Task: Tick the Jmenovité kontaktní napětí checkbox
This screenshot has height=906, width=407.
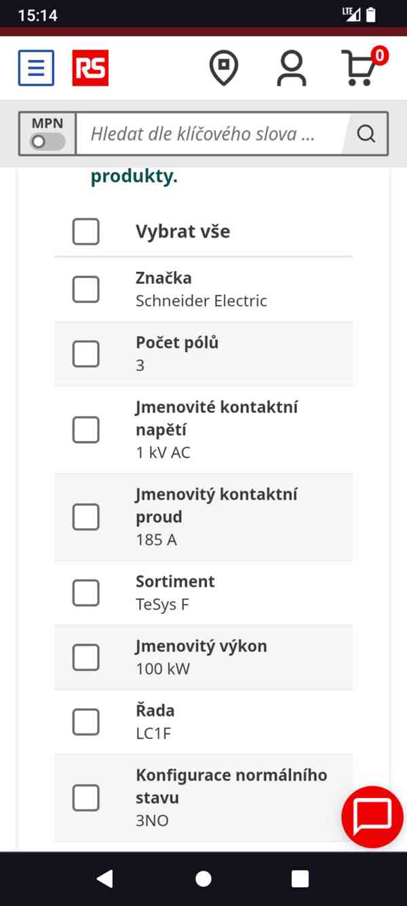Action: coord(86,430)
